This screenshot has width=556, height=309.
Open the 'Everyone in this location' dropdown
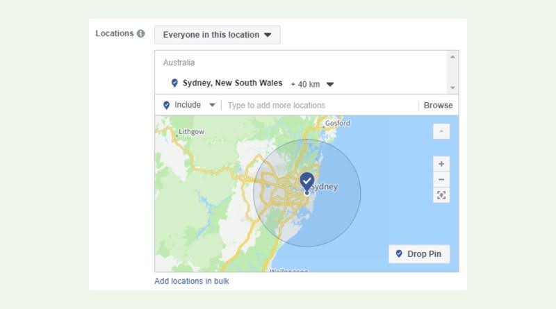pos(217,35)
